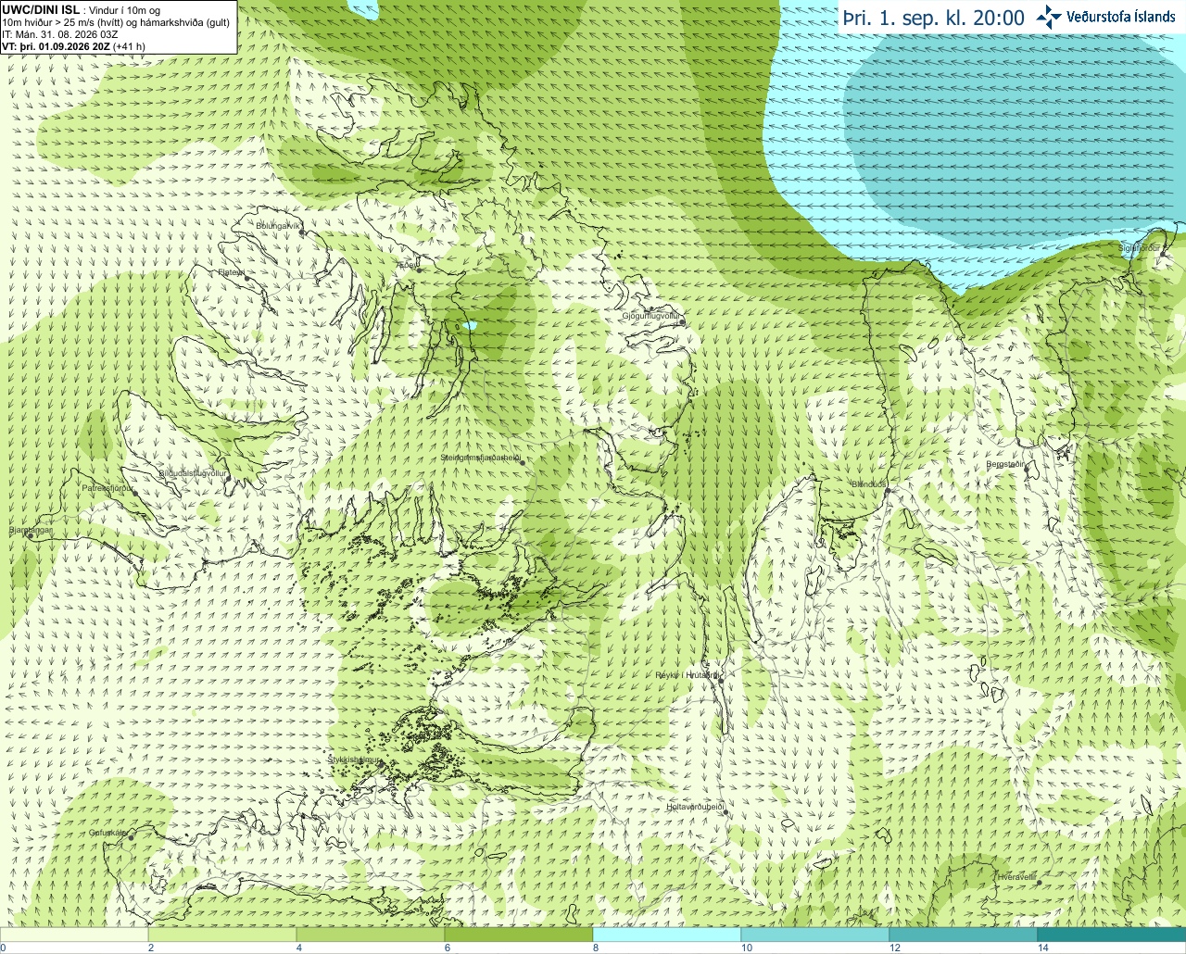Click the UWC/DINI ISL info box
The width and height of the screenshot is (1186, 954).
(118, 26)
